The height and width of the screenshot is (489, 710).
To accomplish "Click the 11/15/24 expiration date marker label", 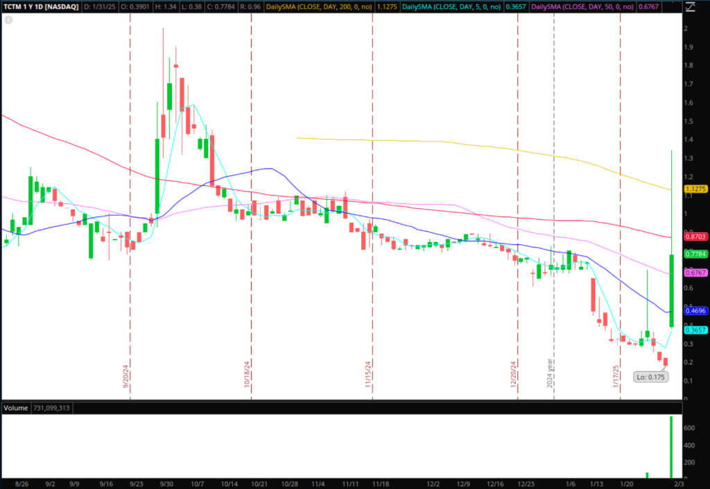I will click(368, 375).
